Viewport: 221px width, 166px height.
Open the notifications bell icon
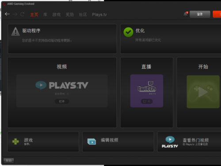click(x=186, y=14)
